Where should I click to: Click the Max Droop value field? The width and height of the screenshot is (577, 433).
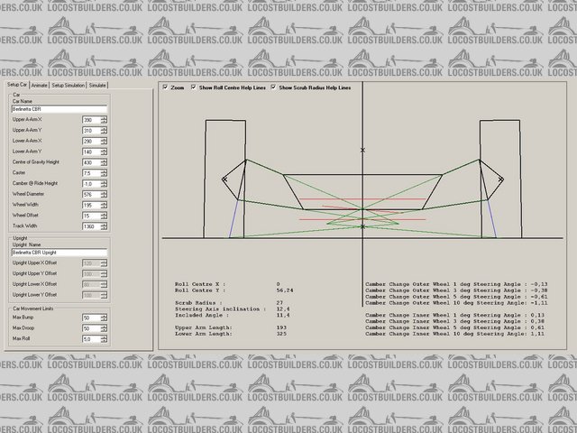pos(90,328)
